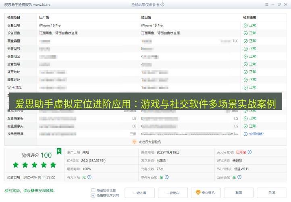Click the 验机完毕 status message
Screen dimensions: 291x202
[x=30, y=191]
